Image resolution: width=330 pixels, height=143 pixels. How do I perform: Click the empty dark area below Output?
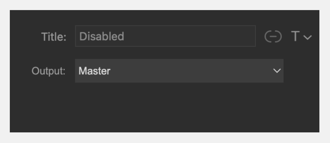(165, 107)
